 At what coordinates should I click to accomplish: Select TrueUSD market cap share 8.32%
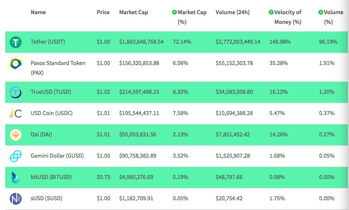click(x=181, y=92)
